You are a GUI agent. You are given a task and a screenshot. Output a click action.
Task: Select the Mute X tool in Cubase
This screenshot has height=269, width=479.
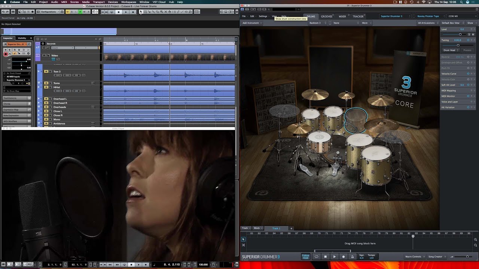(165, 12)
